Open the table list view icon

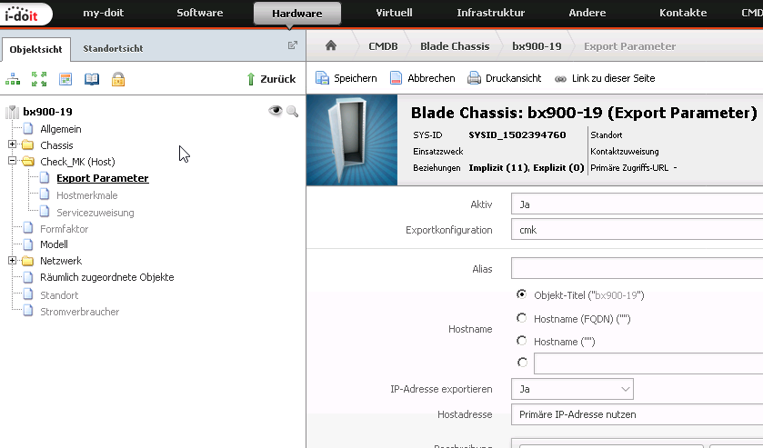point(65,79)
